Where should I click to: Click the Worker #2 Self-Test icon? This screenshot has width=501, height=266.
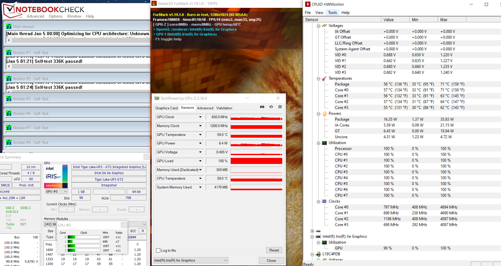(9, 79)
